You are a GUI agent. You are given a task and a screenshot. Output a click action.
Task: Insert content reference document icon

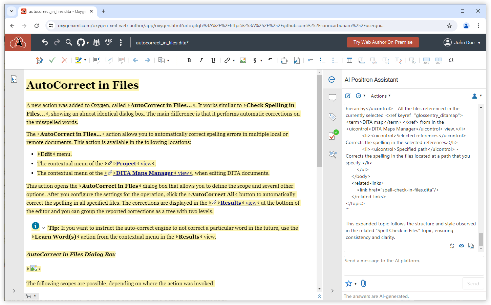coord(297,60)
